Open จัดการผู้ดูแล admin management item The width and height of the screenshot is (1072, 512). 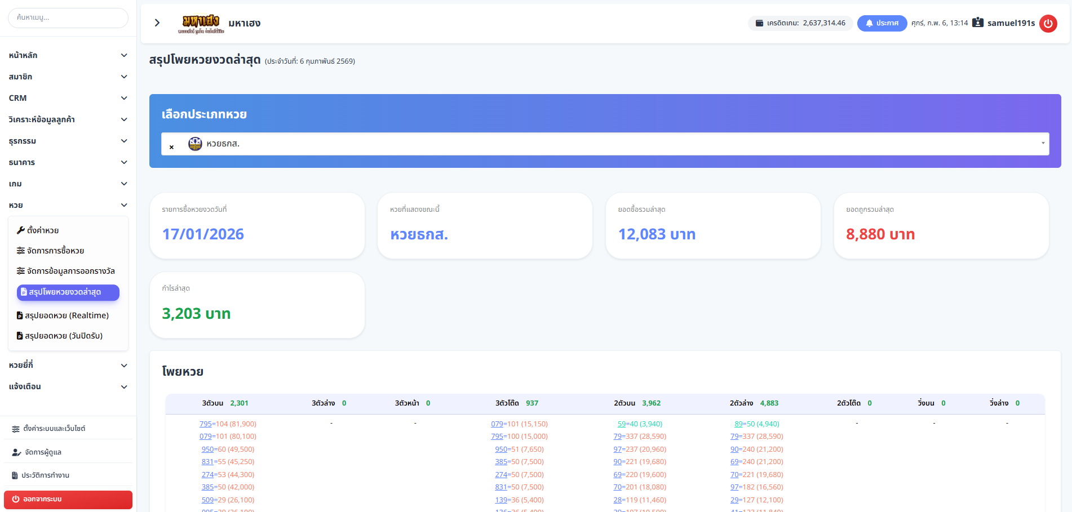[43, 452]
